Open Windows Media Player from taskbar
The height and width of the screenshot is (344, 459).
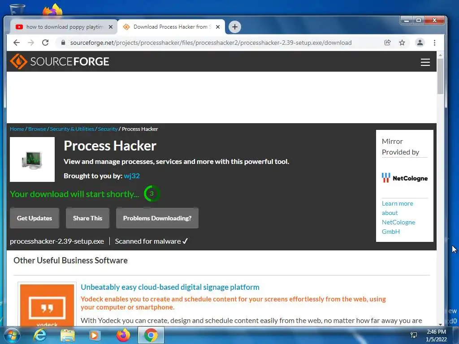(x=94, y=335)
